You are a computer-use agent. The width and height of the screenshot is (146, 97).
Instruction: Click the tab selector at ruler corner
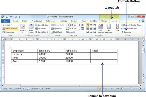(3, 39)
